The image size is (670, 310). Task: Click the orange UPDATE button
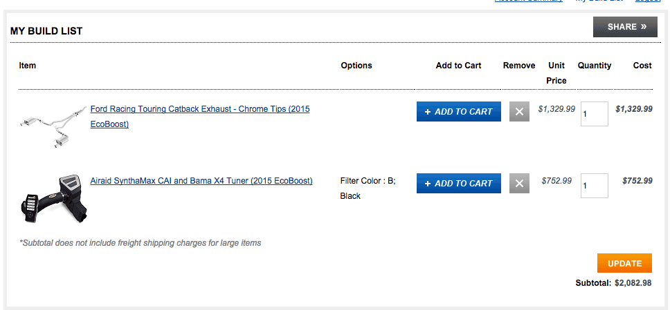point(624,263)
